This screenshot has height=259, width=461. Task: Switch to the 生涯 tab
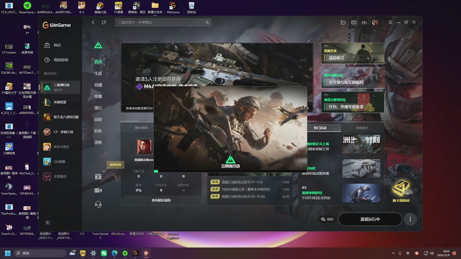[98, 73]
